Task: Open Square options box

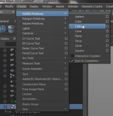Action: tap(107, 51)
